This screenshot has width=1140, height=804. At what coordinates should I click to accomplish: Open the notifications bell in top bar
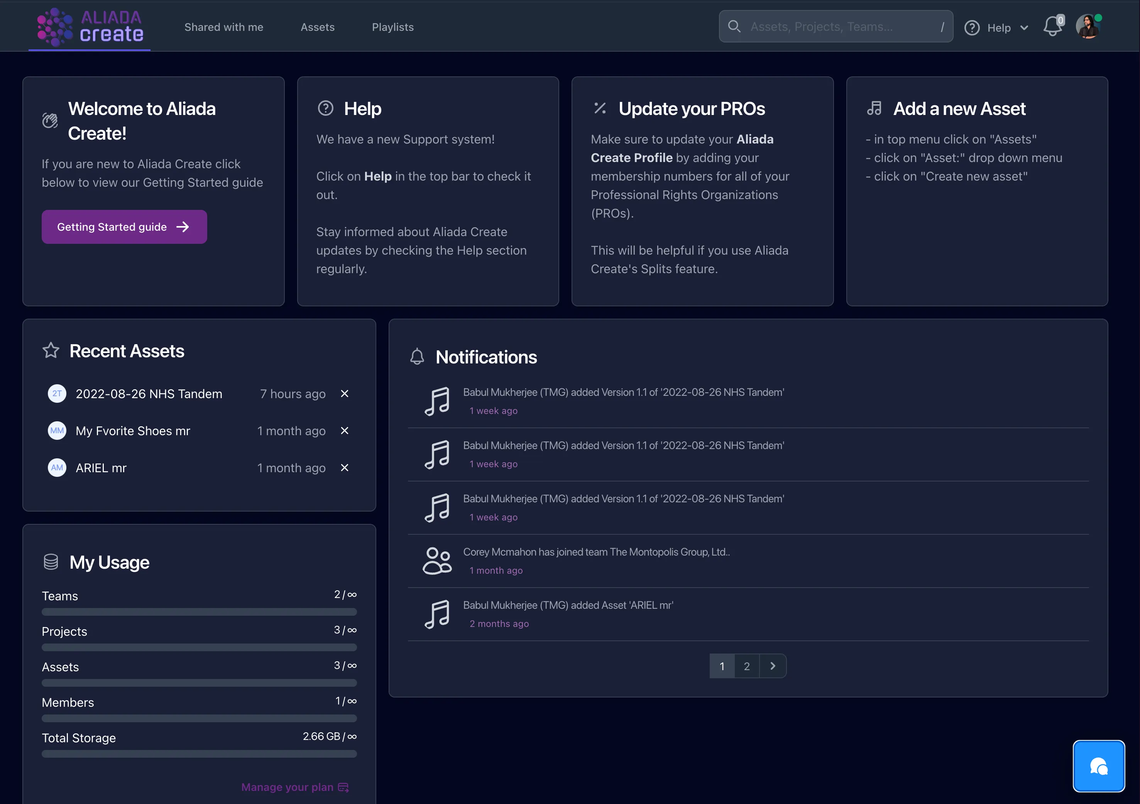point(1052,27)
